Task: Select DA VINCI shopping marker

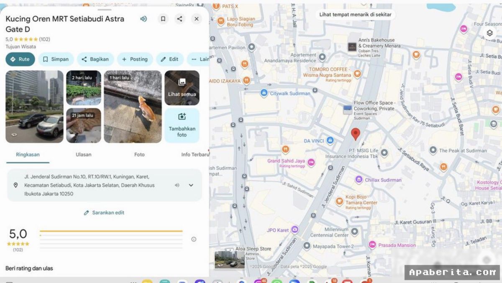Action: click(330, 140)
